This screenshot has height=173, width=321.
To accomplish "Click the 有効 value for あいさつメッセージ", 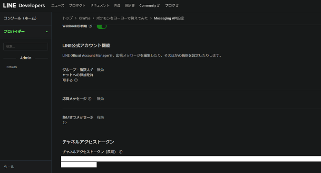I will [100, 117].
